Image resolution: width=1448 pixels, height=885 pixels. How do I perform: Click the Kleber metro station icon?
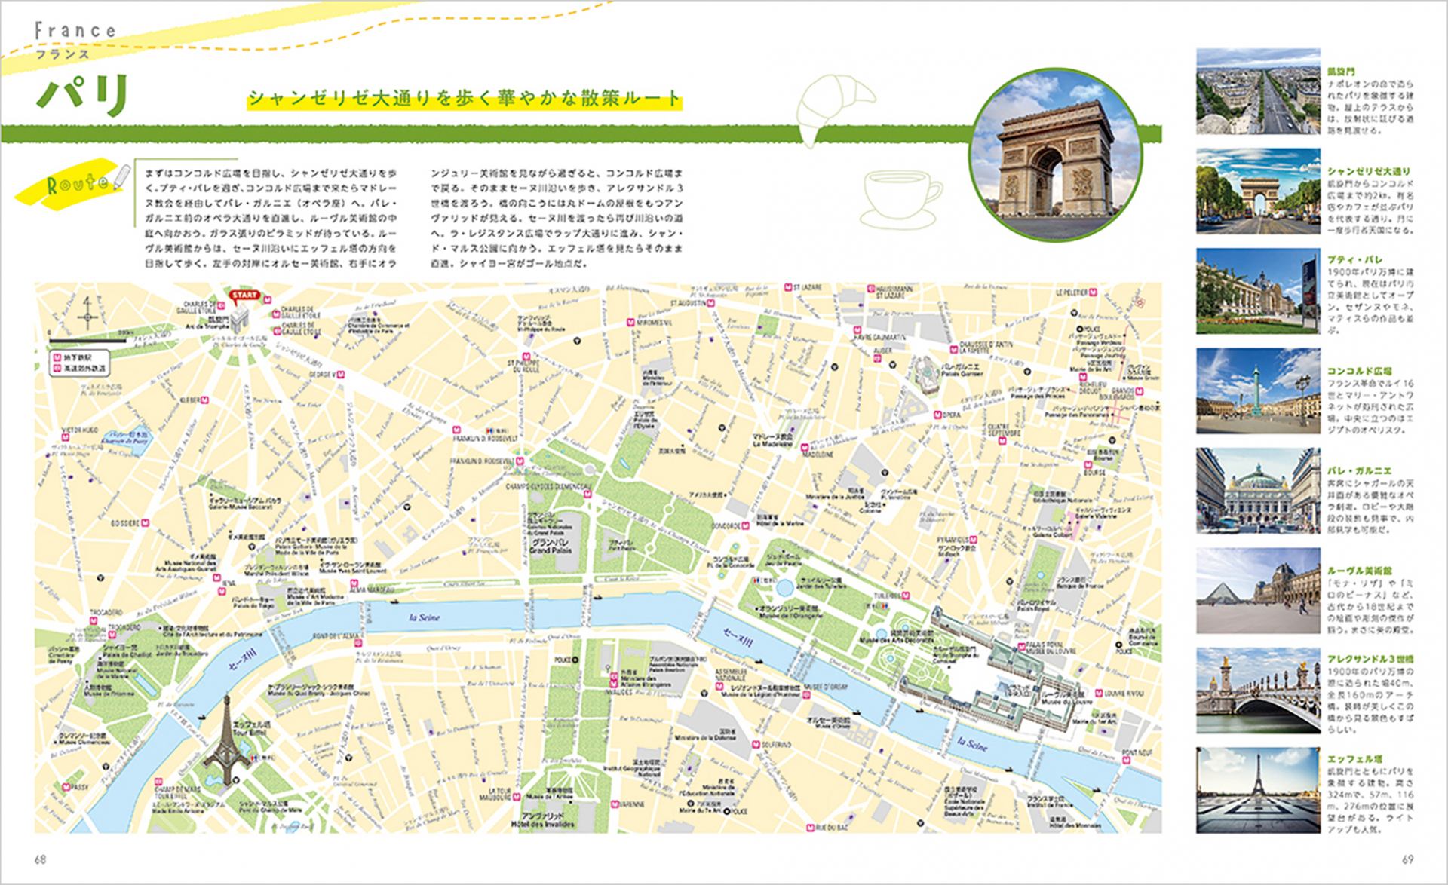click(204, 400)
